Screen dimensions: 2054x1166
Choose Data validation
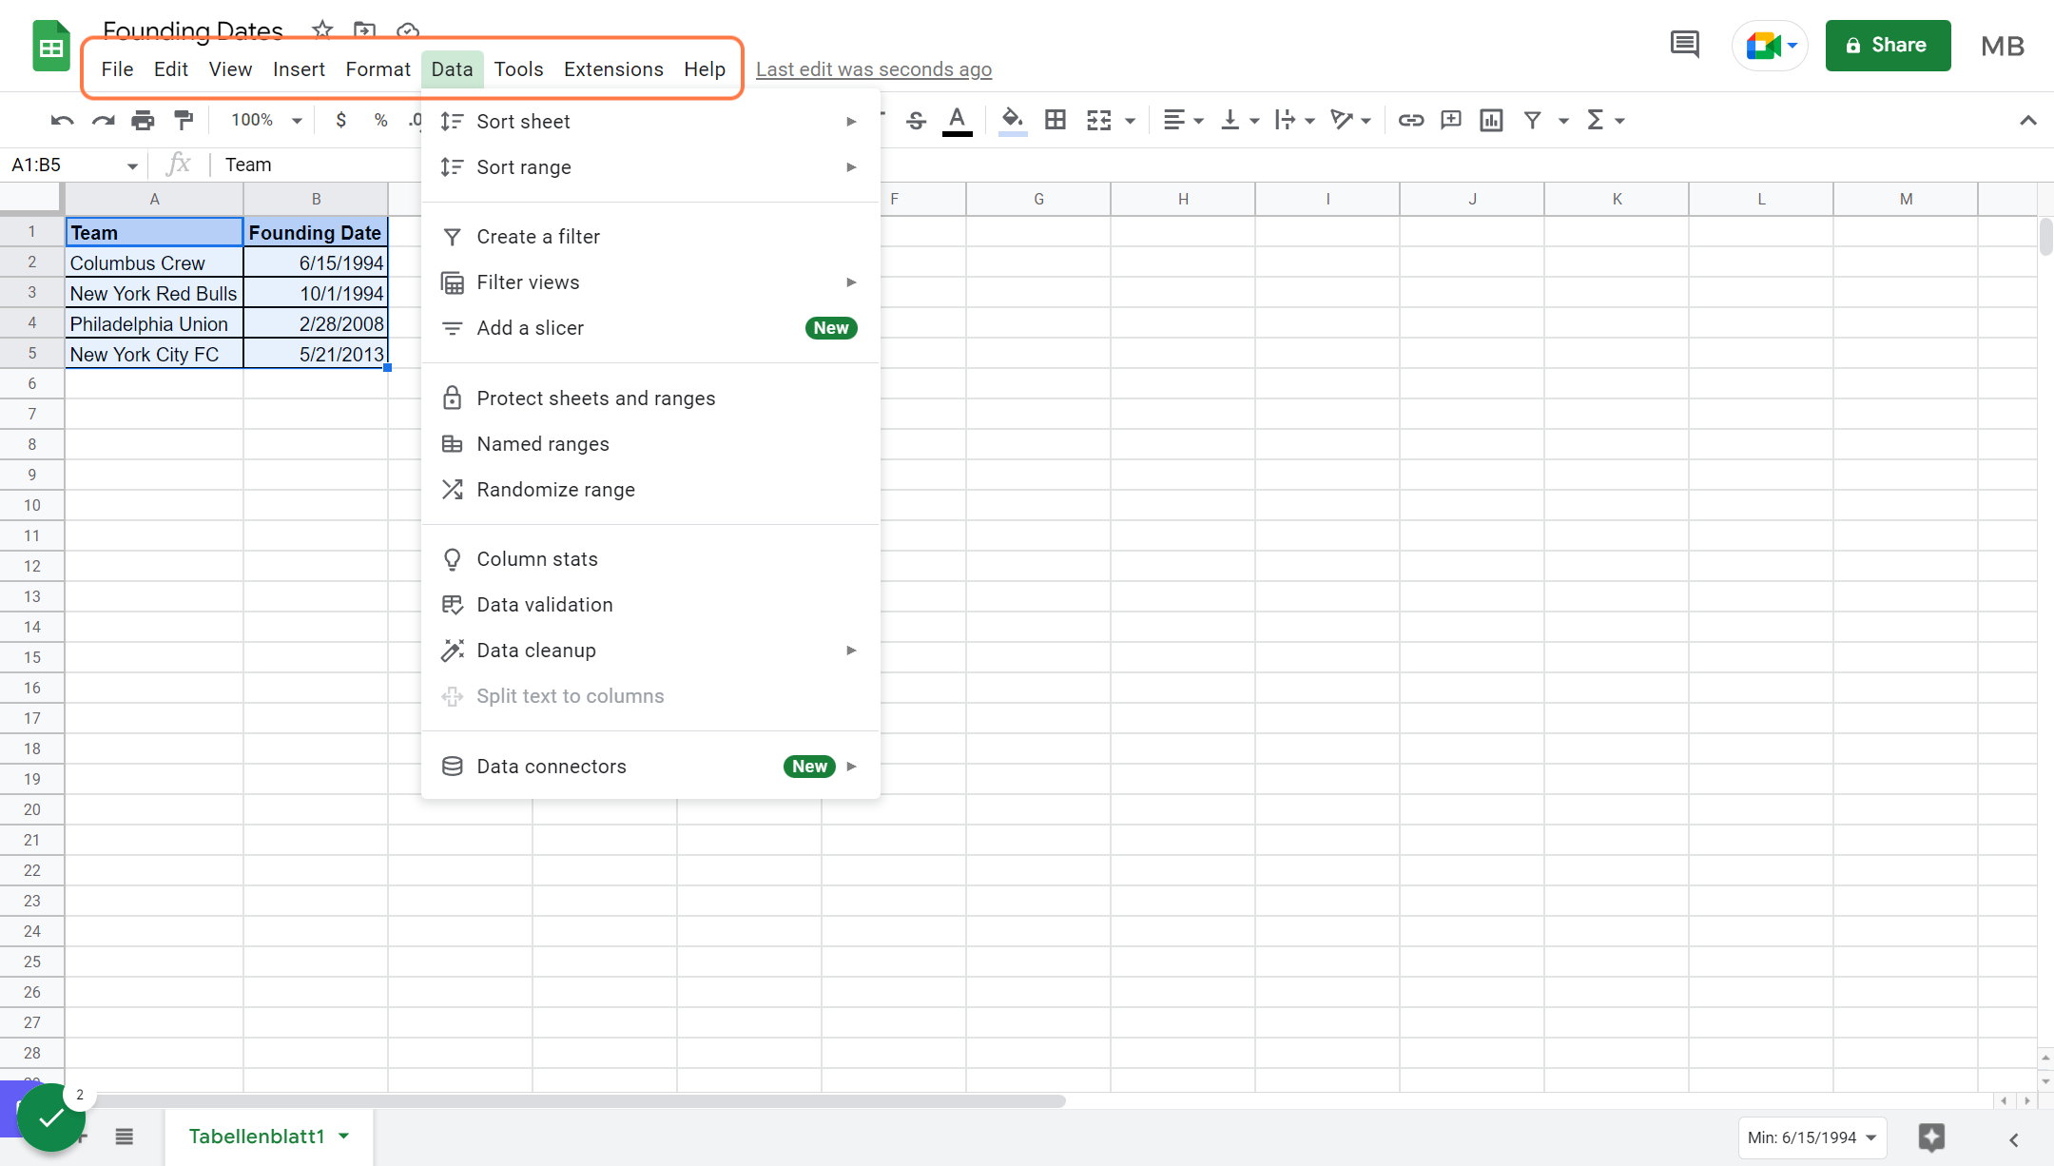pyautogui.click(x=650, y=605)
